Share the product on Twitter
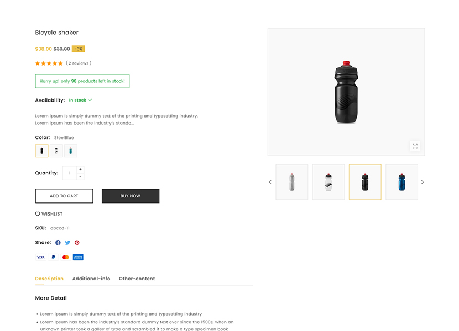The width and height of the screenshot is (459, 331). [67, 242]
